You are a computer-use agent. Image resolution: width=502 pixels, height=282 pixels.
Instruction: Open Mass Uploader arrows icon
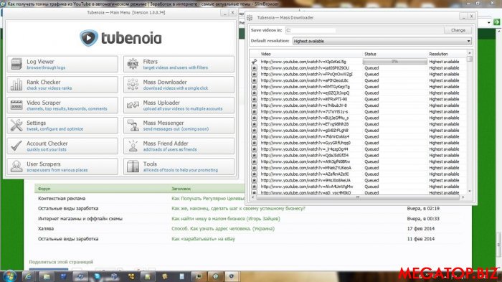click(x=133, y=105)
